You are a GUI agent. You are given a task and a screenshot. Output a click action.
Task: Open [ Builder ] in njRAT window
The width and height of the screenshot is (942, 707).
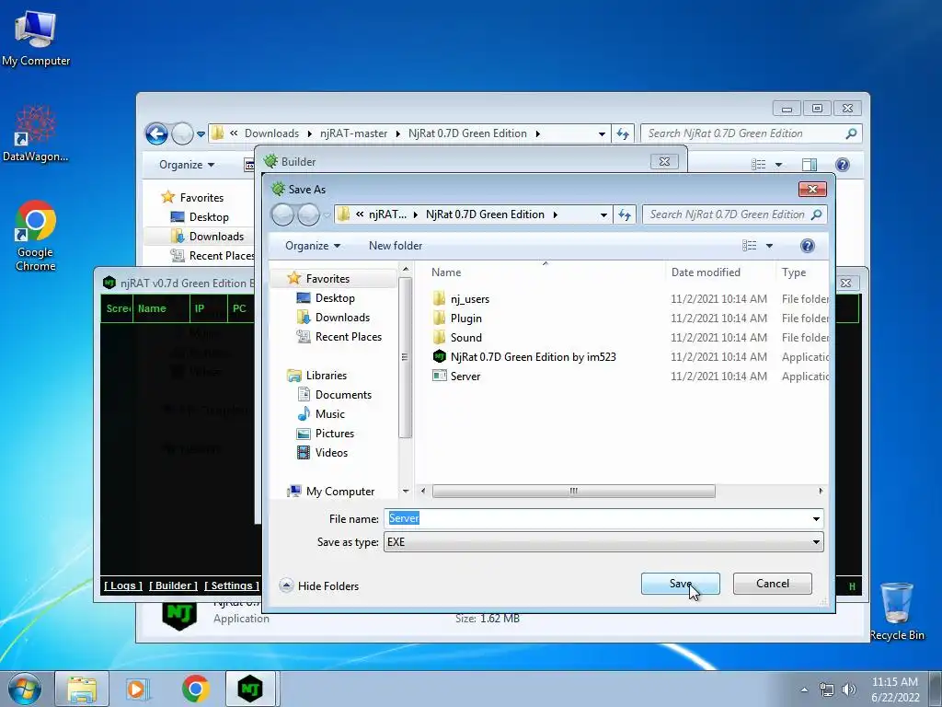[173, 585]
